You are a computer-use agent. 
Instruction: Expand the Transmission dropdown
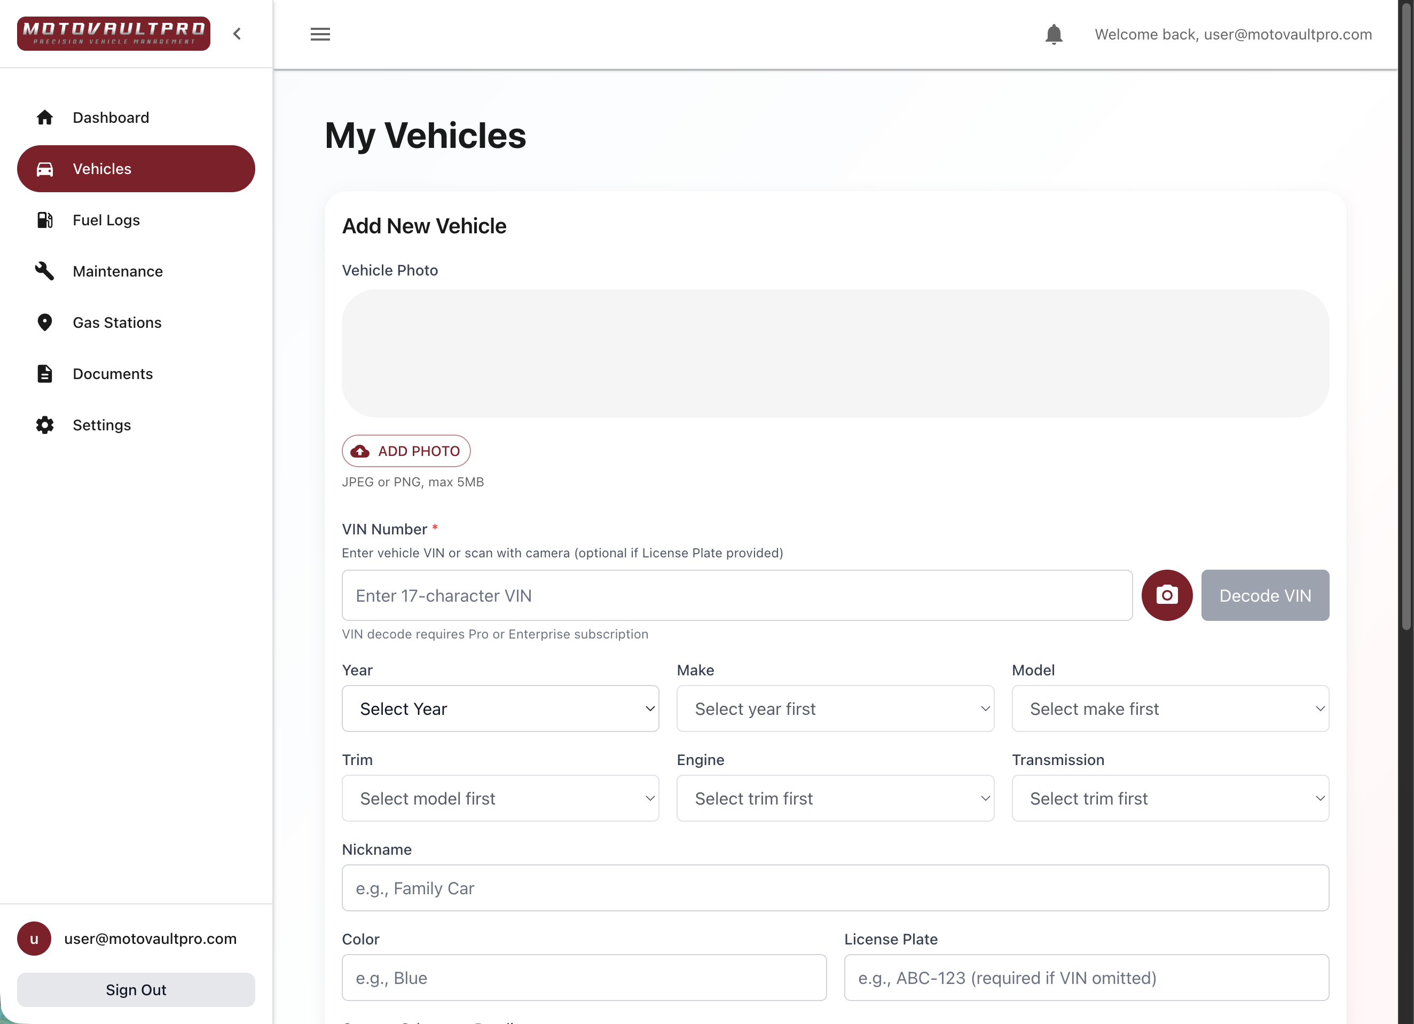[1169, 798]
